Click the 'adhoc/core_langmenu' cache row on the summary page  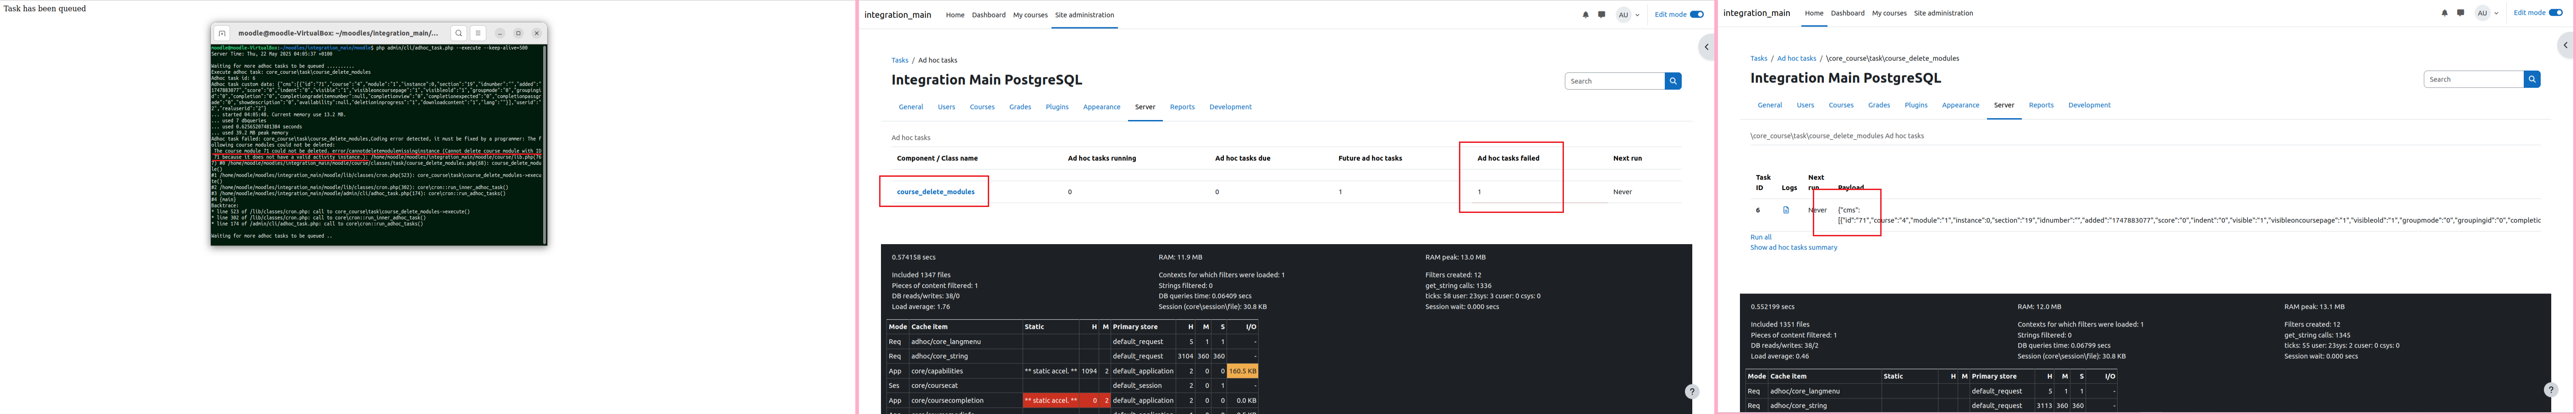point(1073,341)
